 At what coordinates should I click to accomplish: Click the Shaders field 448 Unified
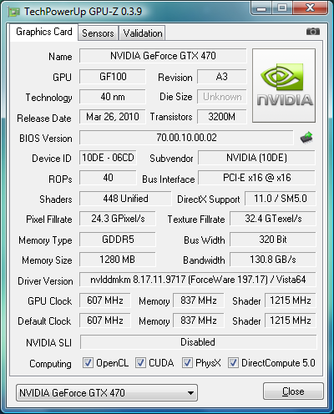click(x=125, y=199)
